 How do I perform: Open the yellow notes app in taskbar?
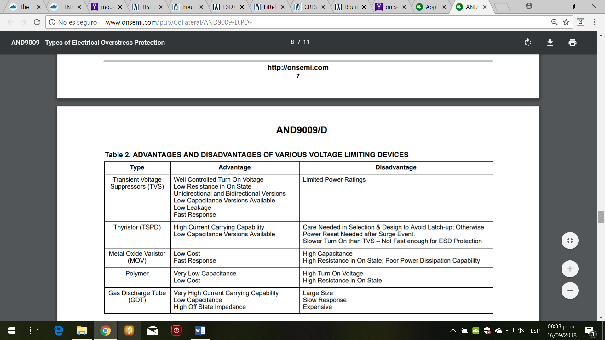129,331
